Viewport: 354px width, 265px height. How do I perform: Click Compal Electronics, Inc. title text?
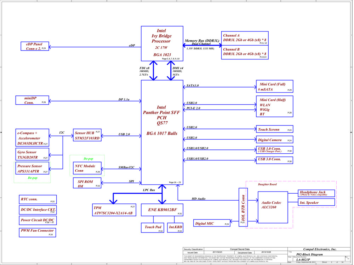320,249
